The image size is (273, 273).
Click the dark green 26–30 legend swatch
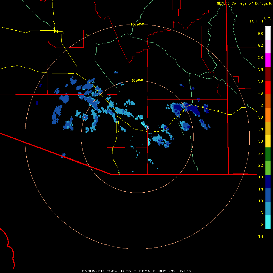click(x=268, y=154)
